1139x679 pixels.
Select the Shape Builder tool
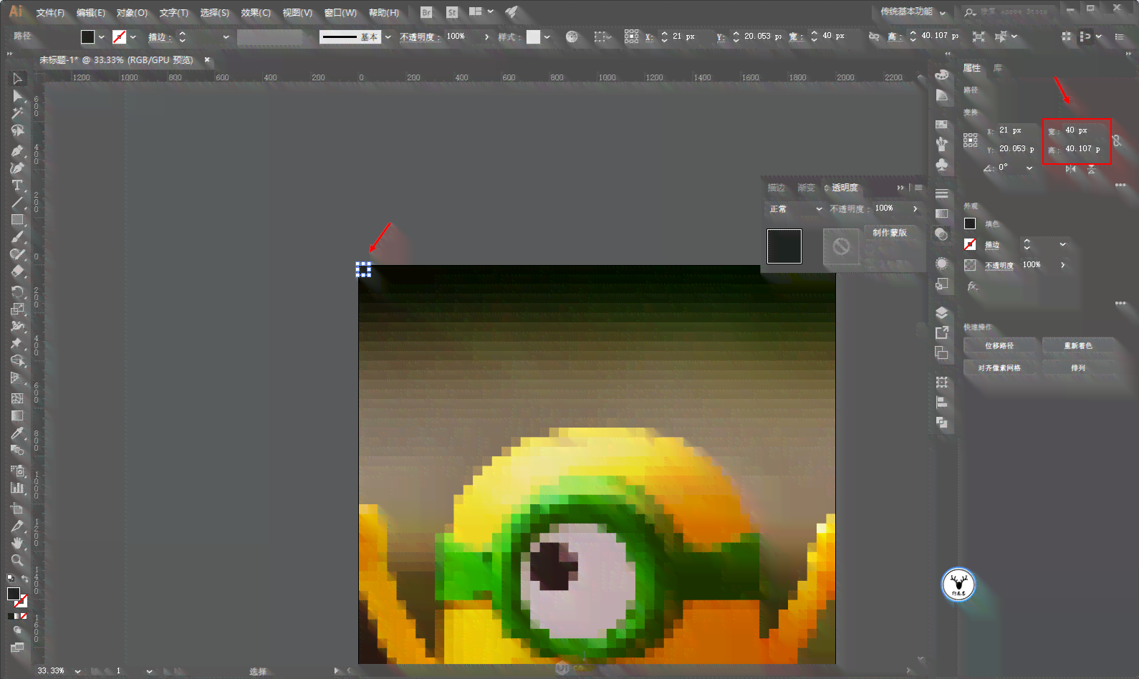17,361
